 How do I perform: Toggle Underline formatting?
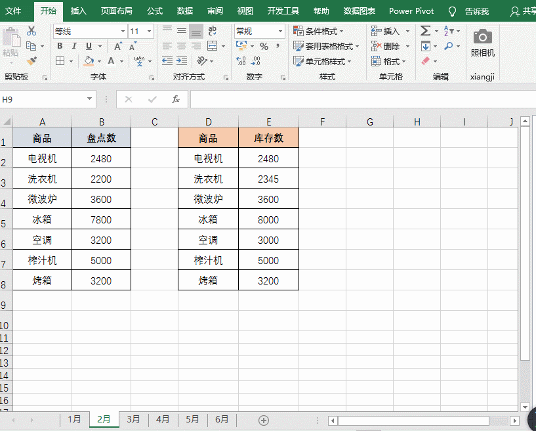pyautogui.click(x=89, y=46)
